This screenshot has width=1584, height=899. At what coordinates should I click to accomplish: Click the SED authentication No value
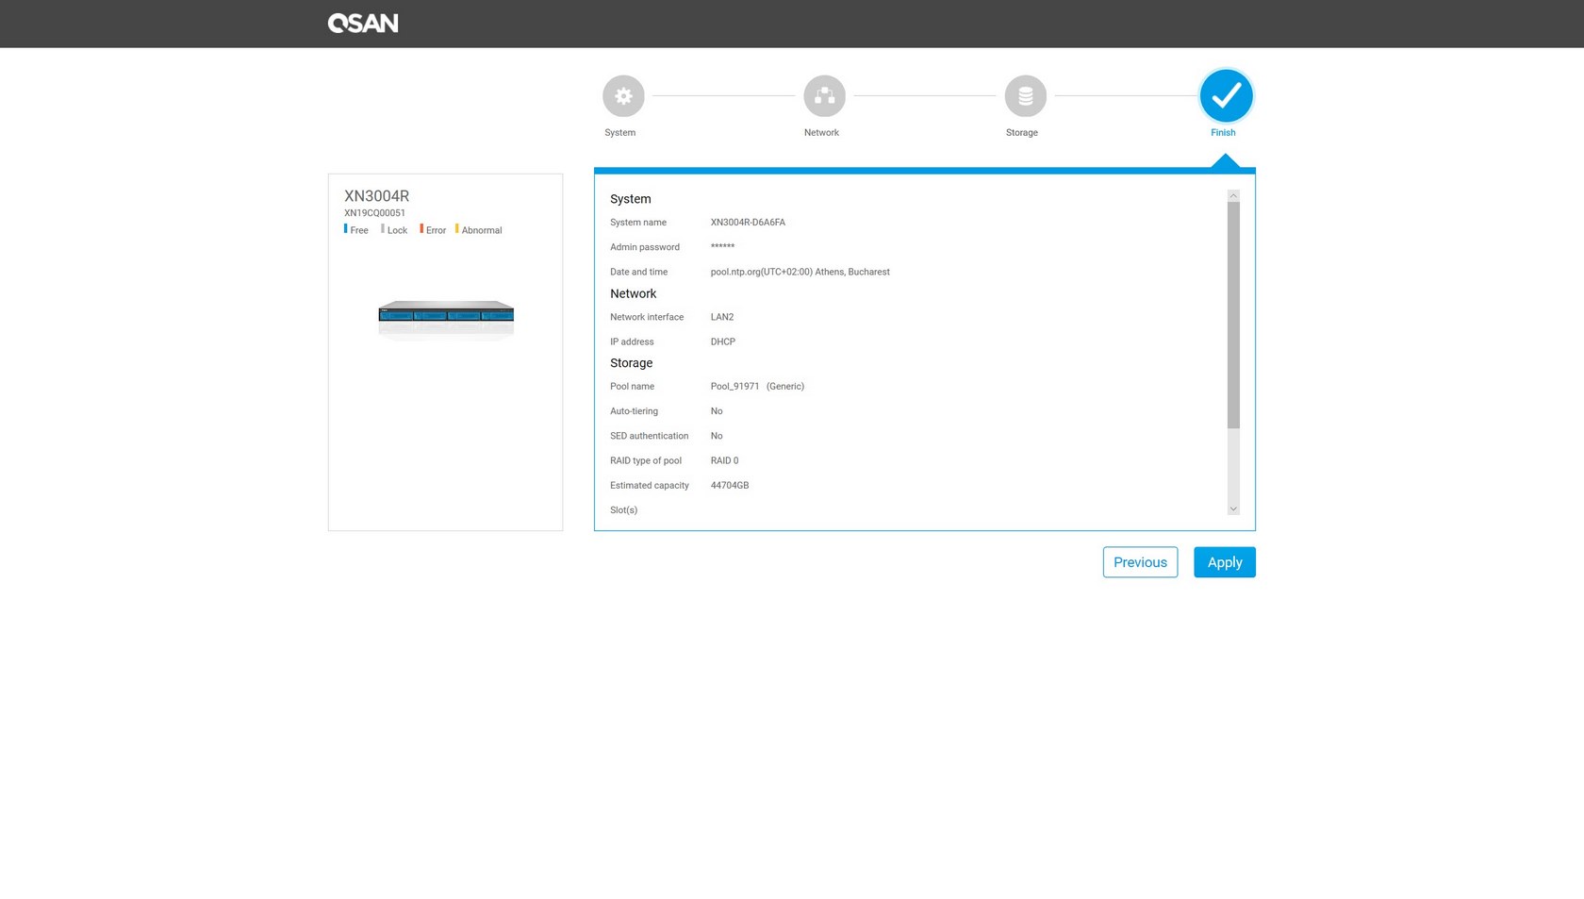click(717, 436)
